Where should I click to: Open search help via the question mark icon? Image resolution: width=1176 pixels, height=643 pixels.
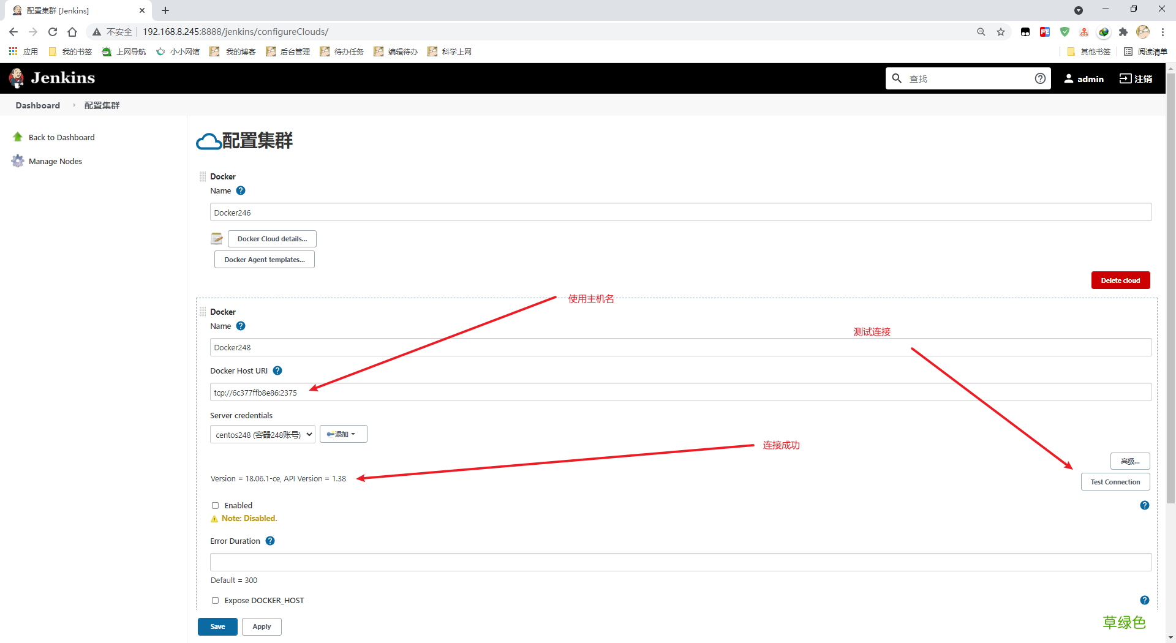[x=1039, y=78]
